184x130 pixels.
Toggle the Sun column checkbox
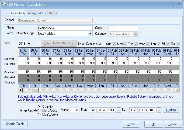tap(114, 44)
